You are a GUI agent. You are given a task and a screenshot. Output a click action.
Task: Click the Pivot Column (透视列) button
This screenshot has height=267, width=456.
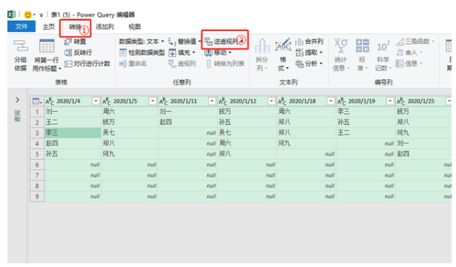click(x=182, y=64)
